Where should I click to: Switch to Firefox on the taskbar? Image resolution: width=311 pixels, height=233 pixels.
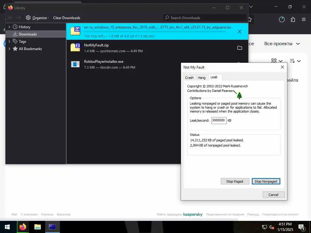tap(22, 227)
